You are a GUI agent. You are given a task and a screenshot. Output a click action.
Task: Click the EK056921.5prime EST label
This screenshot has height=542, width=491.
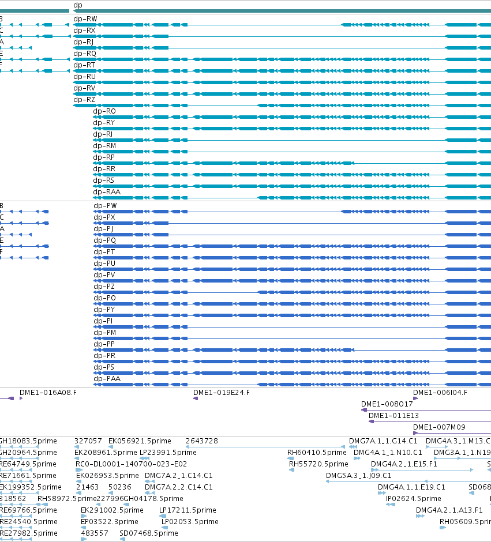pyautogui.click(x=140, y=441)
